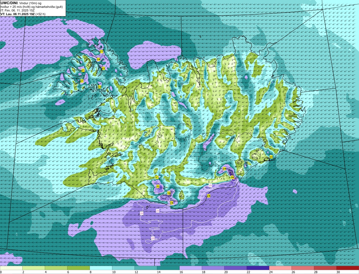Click the medium teal 12–14 m/s legend swatch
This screenshot has height=274, width=359.
[146, 268]
